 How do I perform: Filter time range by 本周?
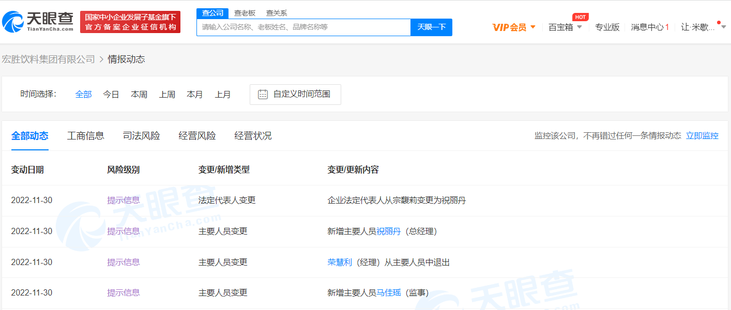click(139, 95)
